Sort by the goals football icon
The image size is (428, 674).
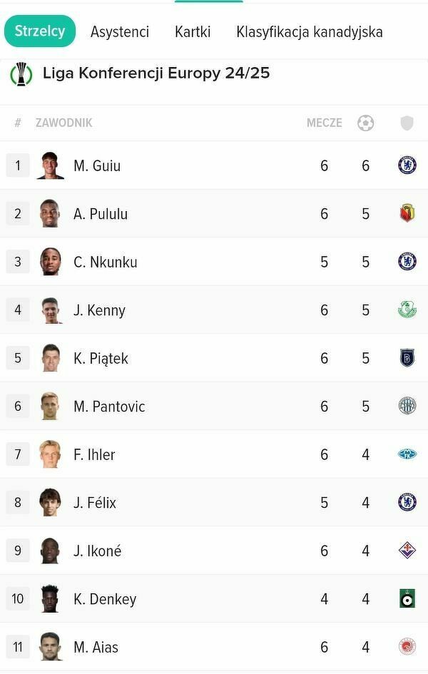pyautogui.click(x=365, y=123)
